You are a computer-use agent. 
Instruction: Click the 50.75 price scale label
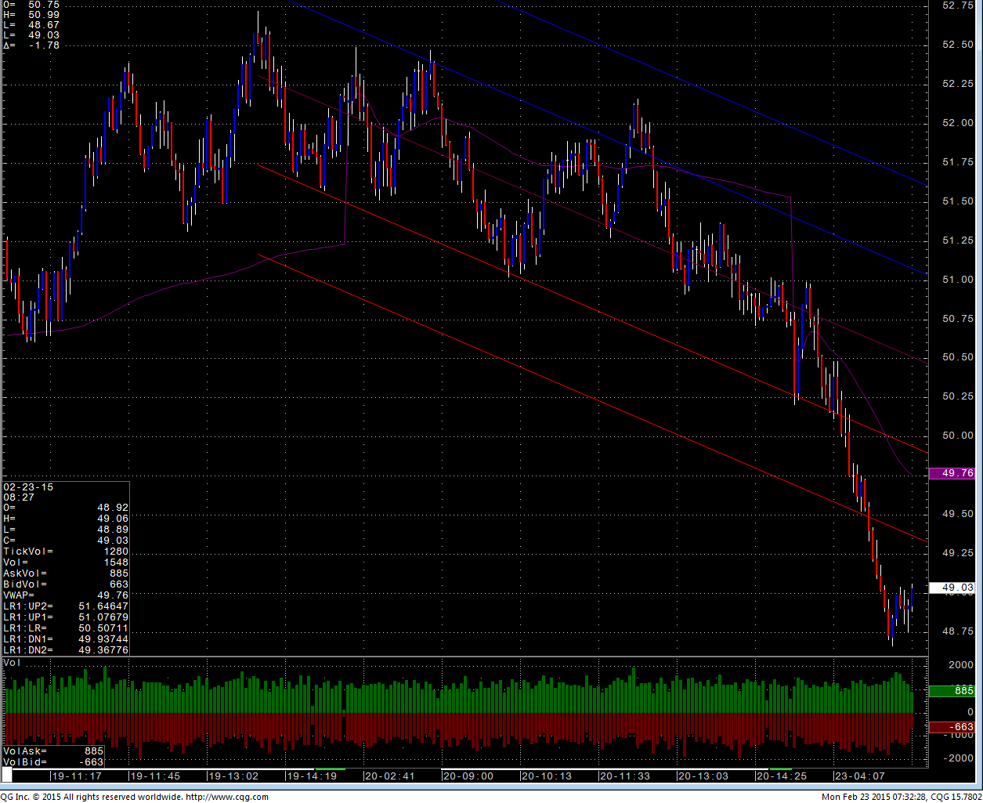pyautogui.click(x=958, y=319)
